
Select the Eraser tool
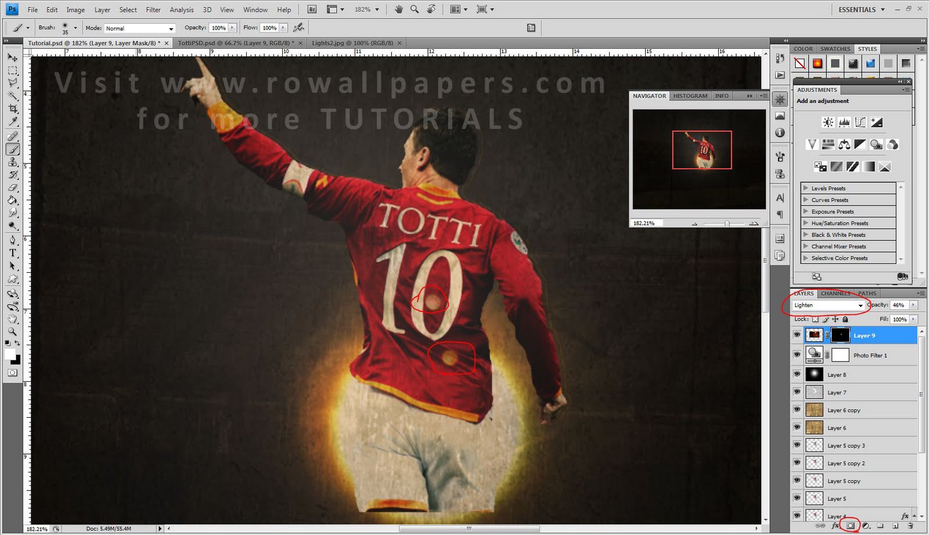coord(12,187)
